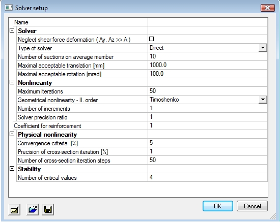The width and height of the screenshot is (280, 222).
Task: Confirm settings with the OK button
Action: point(218,206)
